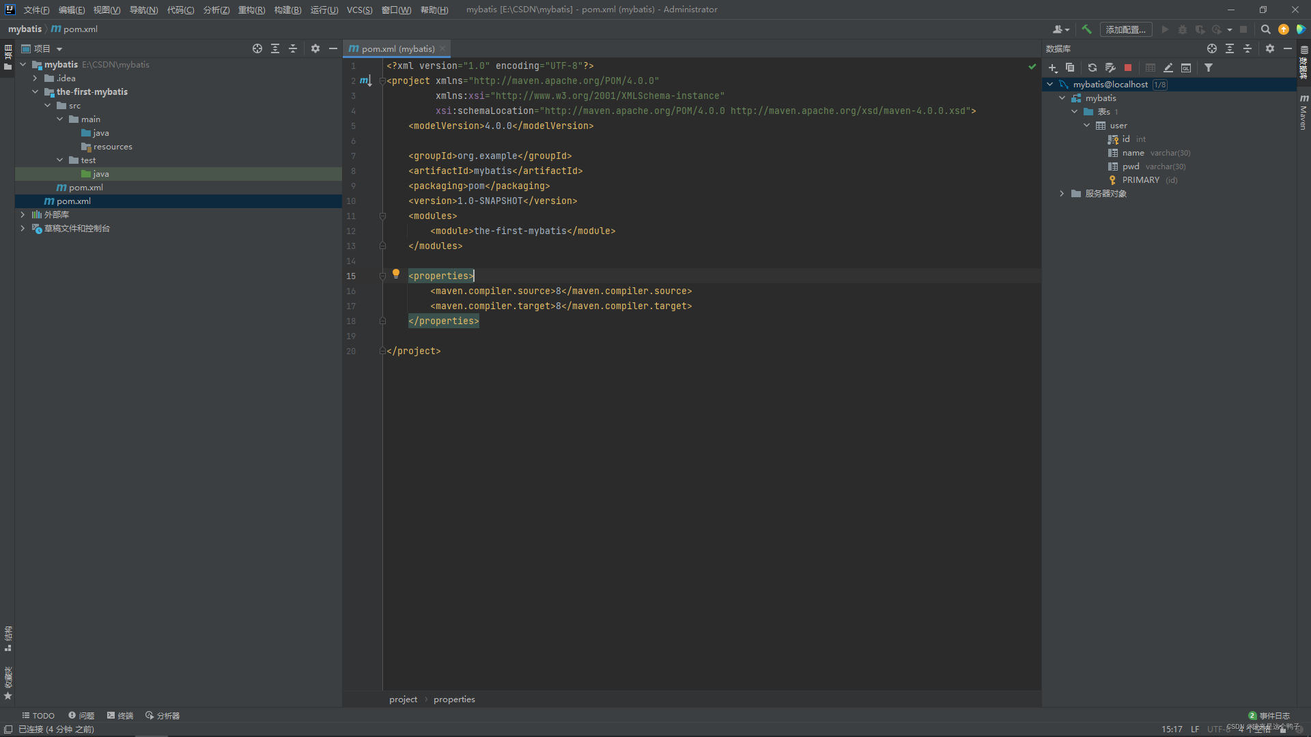The width and height of the screenshot is (1311, 737).
Task: Click Collapse All in the database panel
Action: 1247,48
